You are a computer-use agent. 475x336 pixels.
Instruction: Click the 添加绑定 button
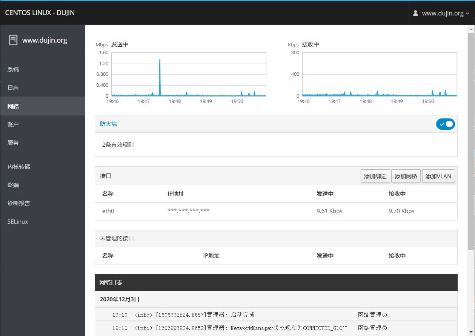(375, 176)
